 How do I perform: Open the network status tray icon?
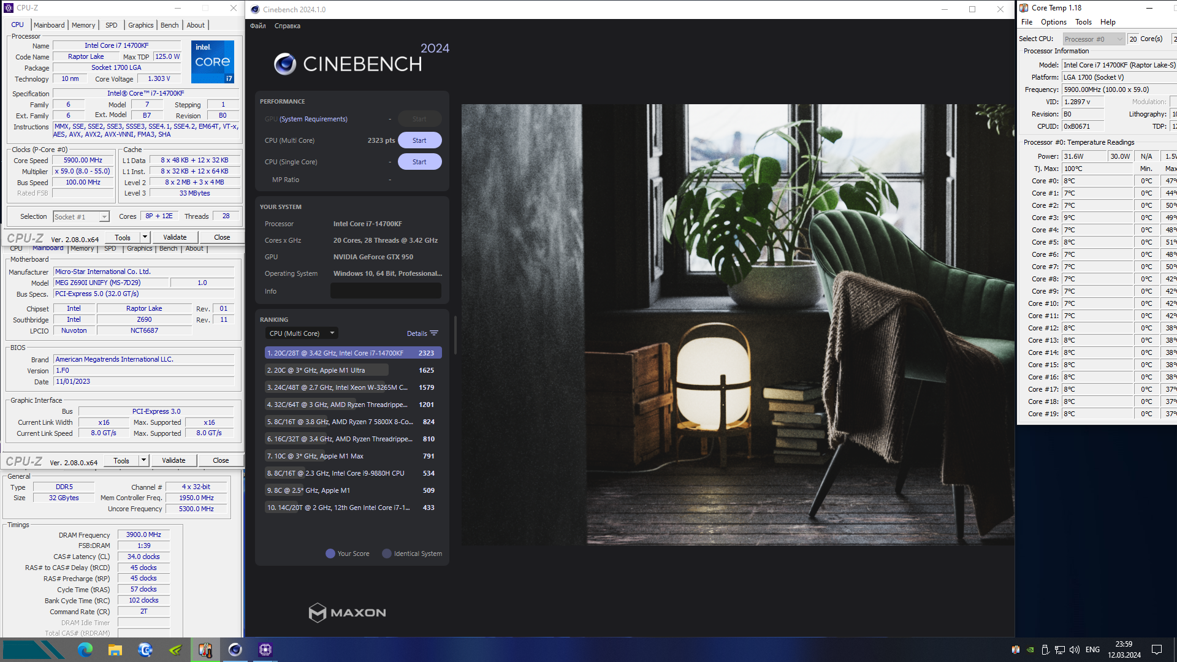(1060, 650)
